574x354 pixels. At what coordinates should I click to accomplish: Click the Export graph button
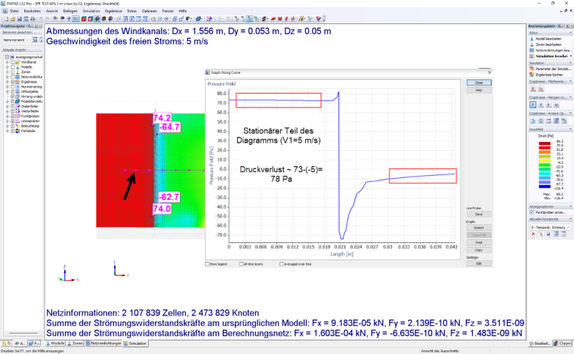[479, 227]
